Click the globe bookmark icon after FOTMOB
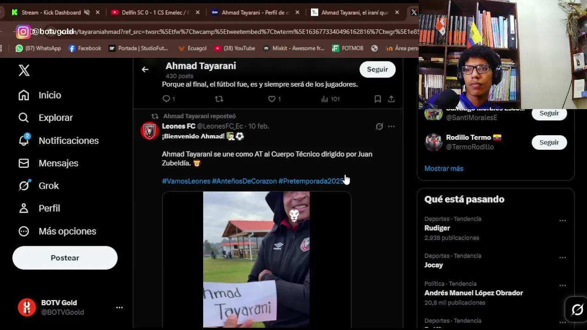Viewport: 587px width, 330px height. 374,48
